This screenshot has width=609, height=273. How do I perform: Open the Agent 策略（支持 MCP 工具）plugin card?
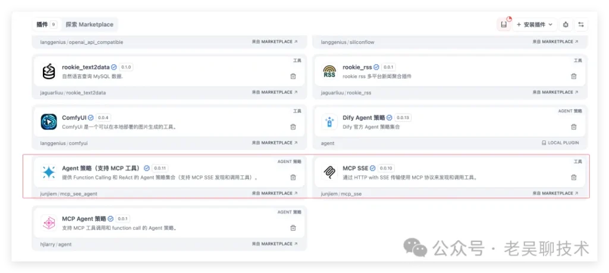169,172
